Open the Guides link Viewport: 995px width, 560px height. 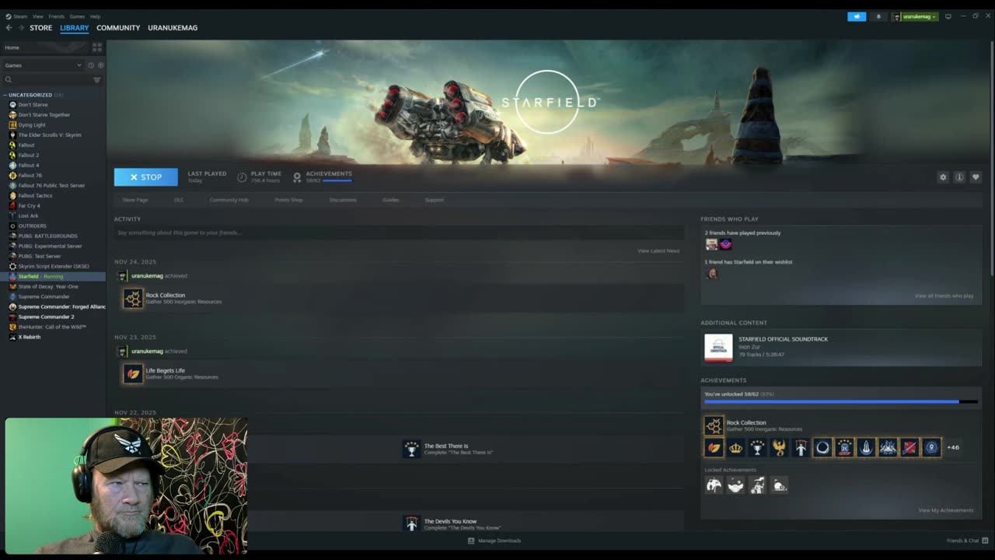[391, 200]
